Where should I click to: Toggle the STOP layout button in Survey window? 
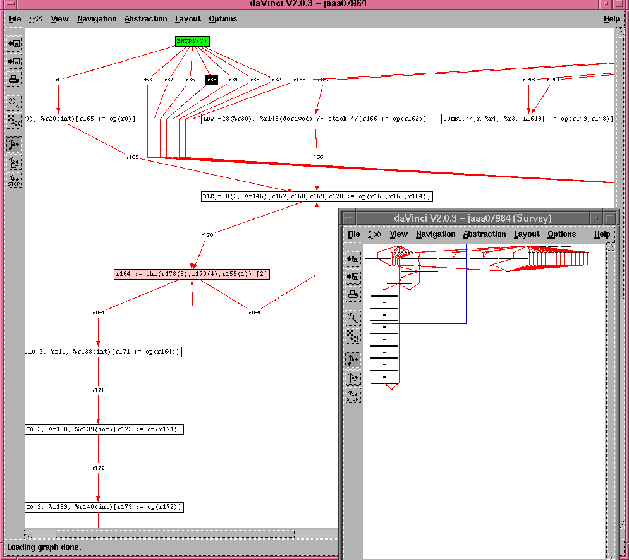coord(353,396)
